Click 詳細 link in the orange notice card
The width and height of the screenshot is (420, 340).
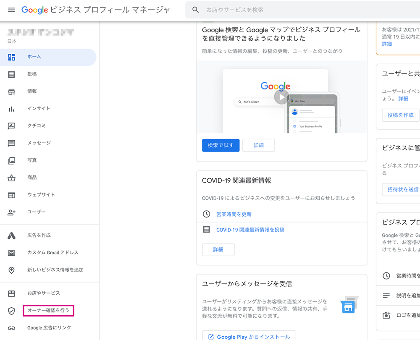coord(387,44)
